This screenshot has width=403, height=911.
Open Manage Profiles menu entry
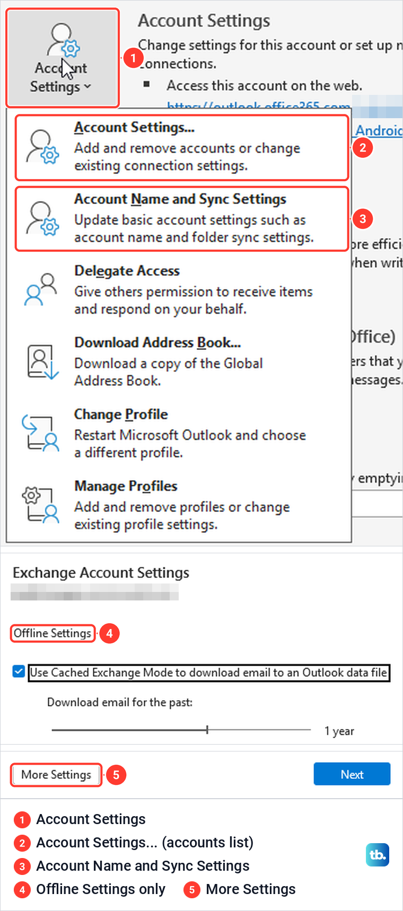[x=179, y=505]
